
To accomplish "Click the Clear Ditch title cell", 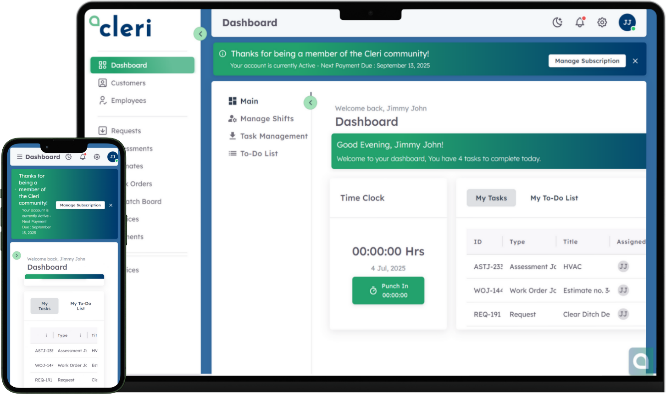I will tap(586, 314).
